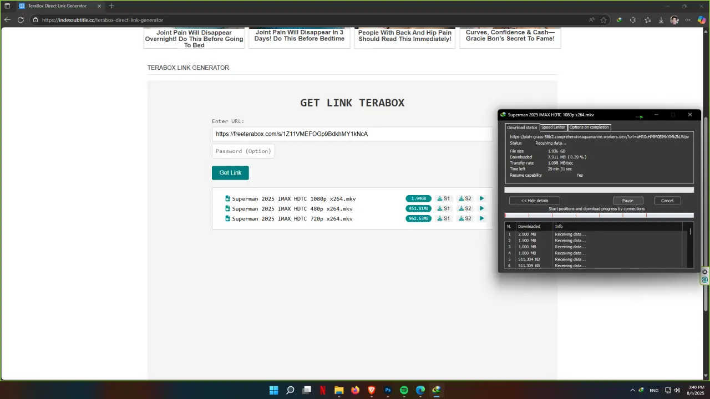Download the 1080p file via S2
This screenshot has width=710, height=399.
tap(465, 198)
